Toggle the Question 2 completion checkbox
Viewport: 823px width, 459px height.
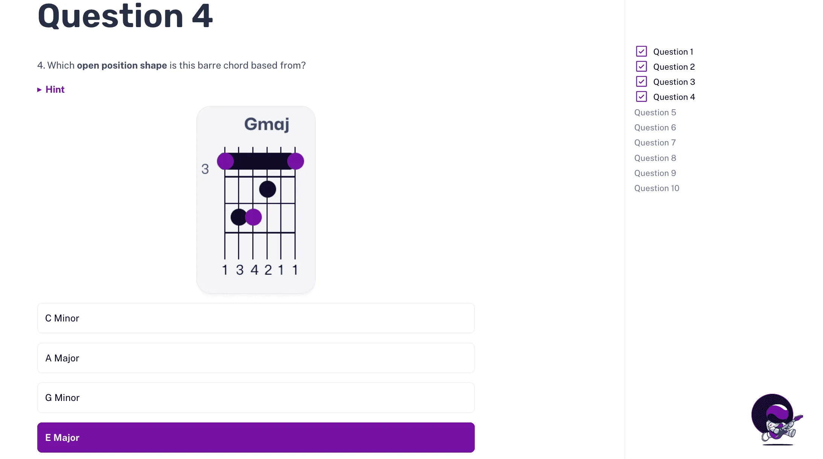pos(641,66)
